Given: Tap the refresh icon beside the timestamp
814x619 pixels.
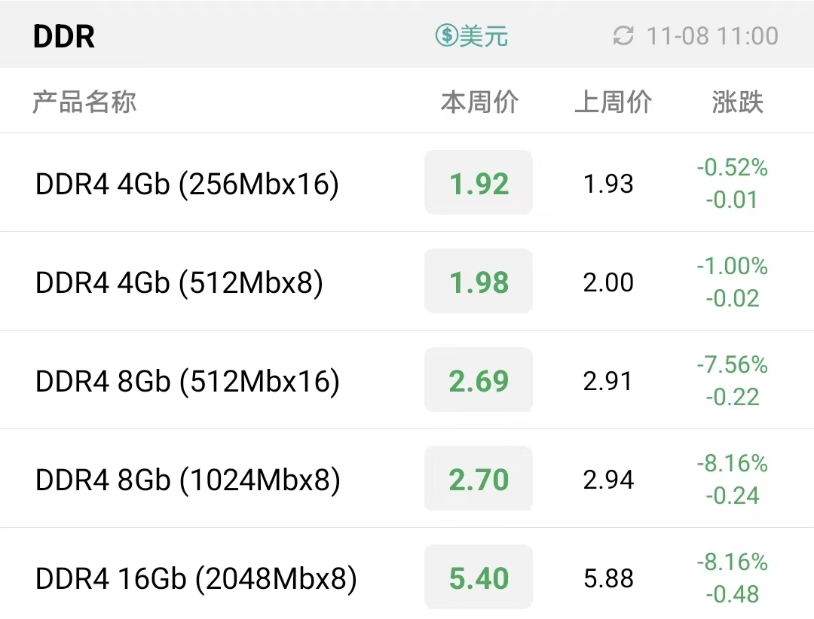Looking at the screenshot, I should click(x=623, y=36).
